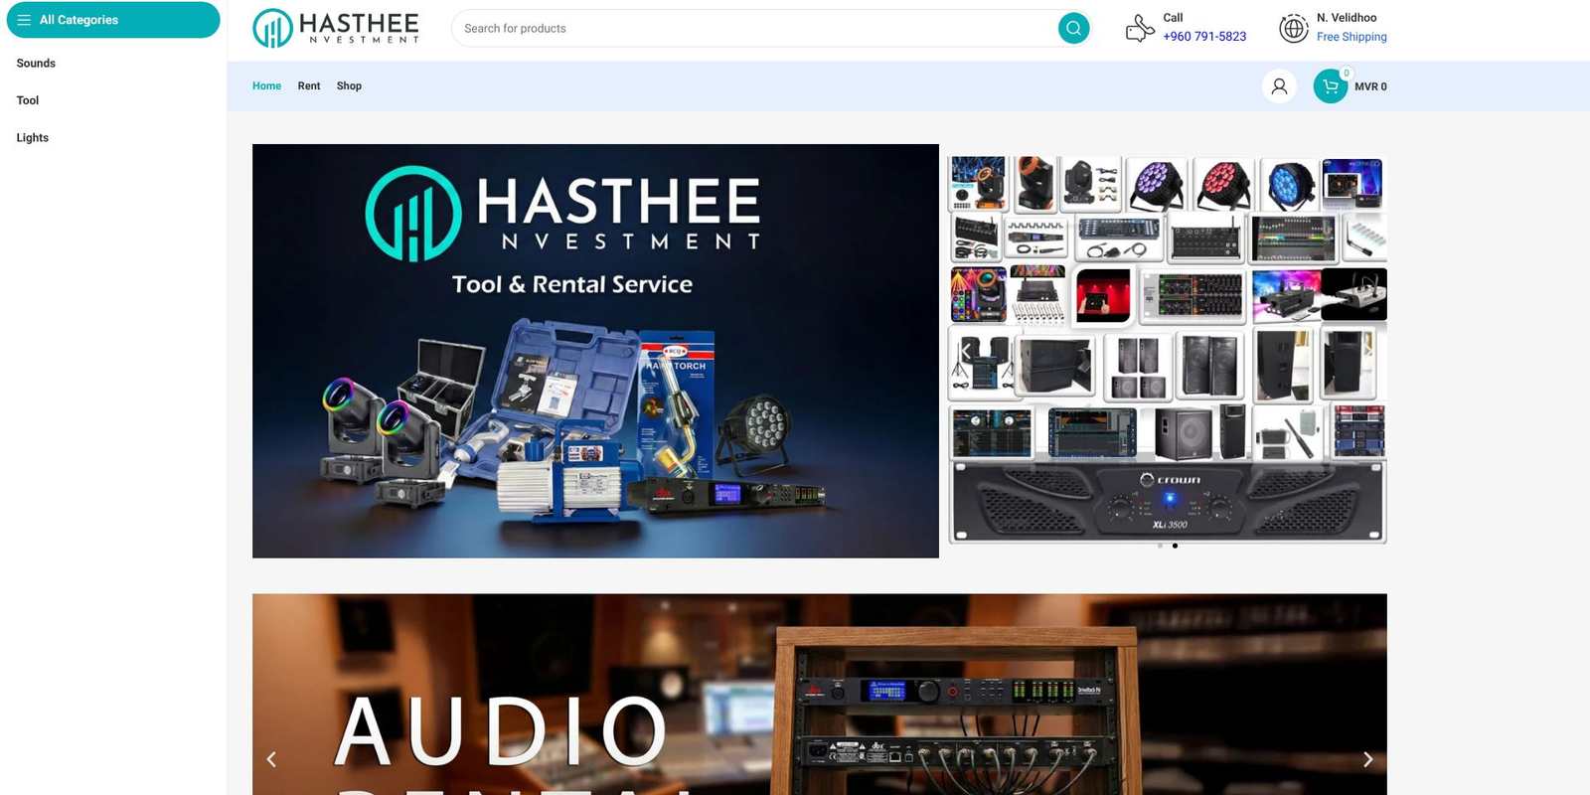Click the Tool & Rental Service banner
This screenshot has height=795, width=1590.
[x=595, y=351]
